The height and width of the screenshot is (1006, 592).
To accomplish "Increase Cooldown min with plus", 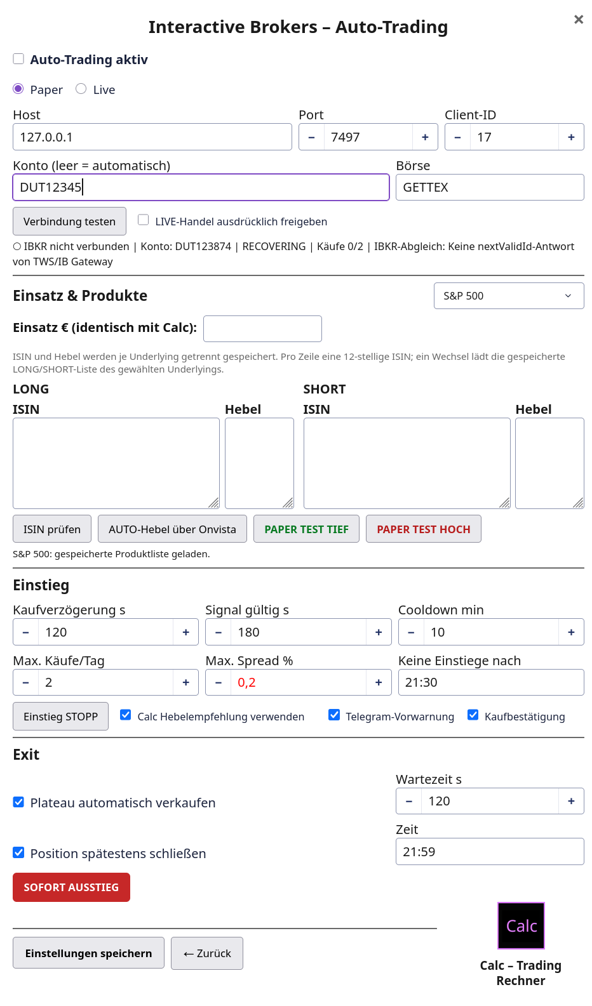I will click(x=571, y=632).
